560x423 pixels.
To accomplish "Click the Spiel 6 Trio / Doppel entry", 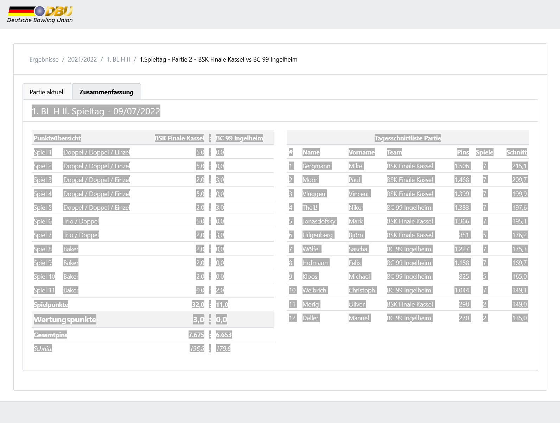I will (x=81, y=221).
